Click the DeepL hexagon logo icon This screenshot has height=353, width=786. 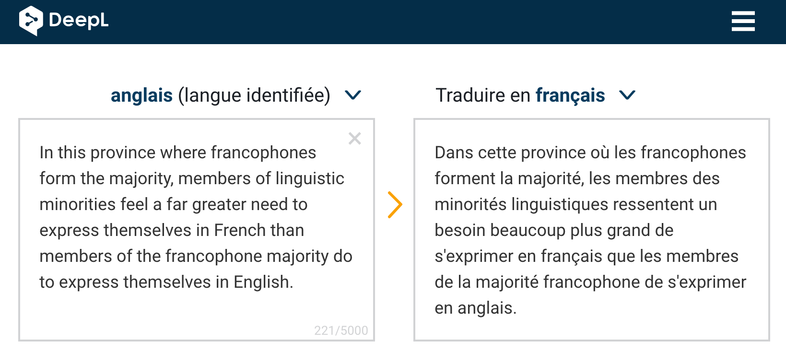(31, 21)
